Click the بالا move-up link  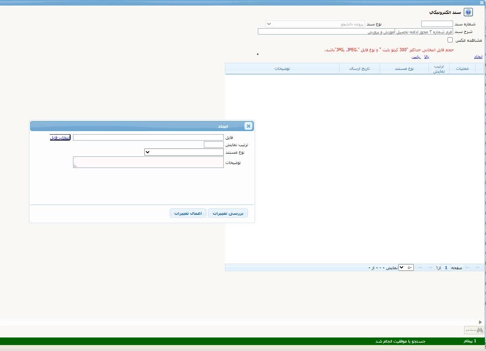click(426, 57)
